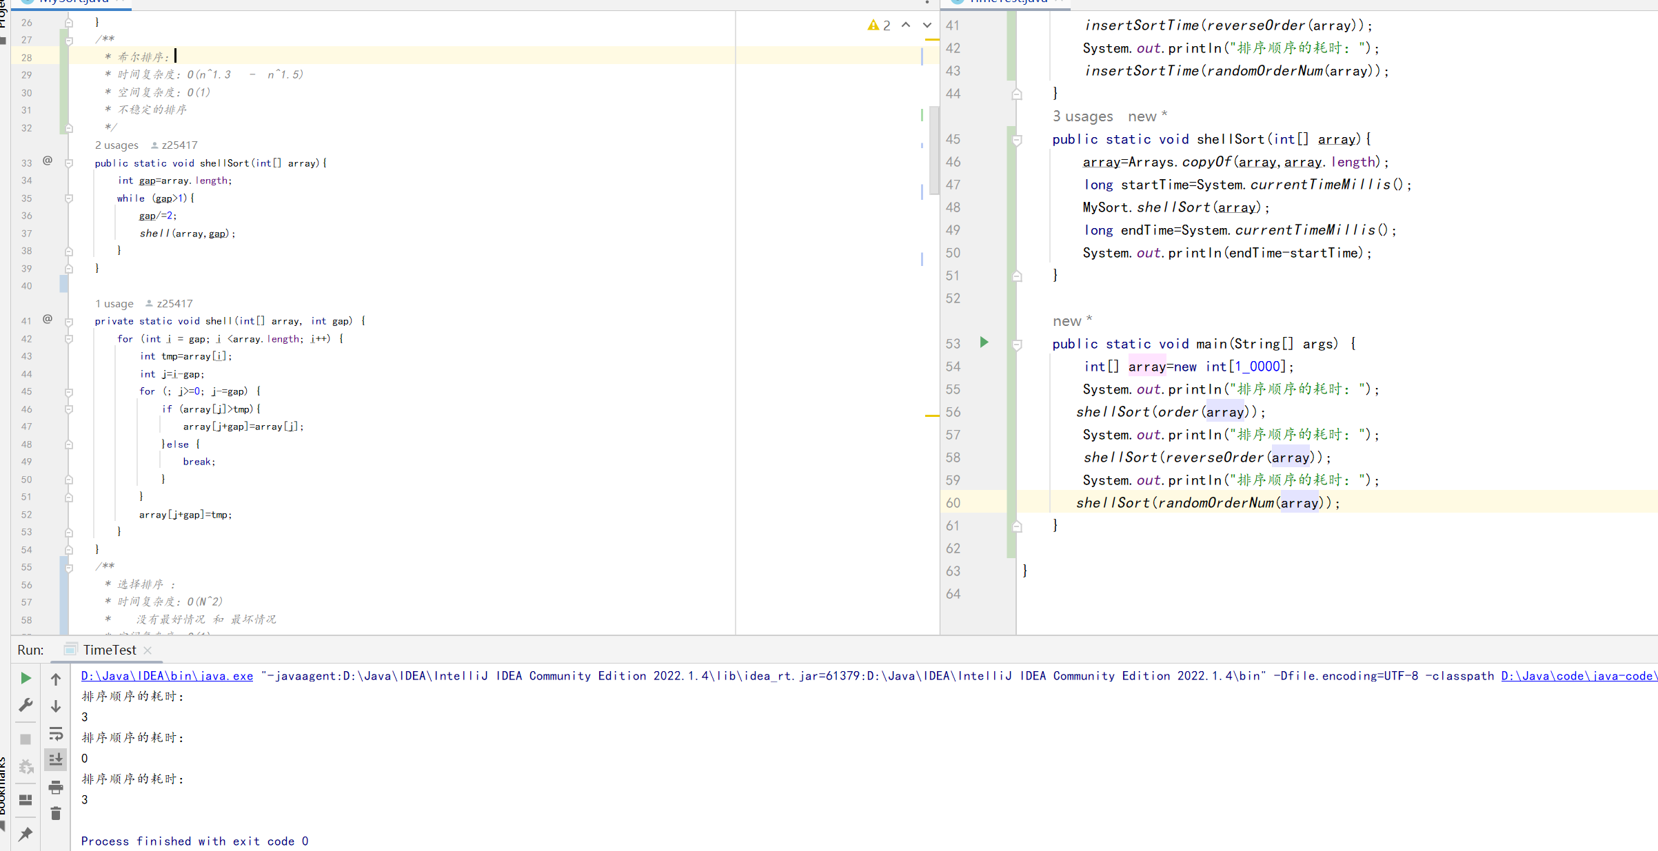Click the print console output icon
Viewport: 1658px width, 851px height.
click(56, 787)
